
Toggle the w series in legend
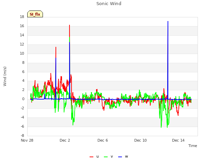click(123, 157)
